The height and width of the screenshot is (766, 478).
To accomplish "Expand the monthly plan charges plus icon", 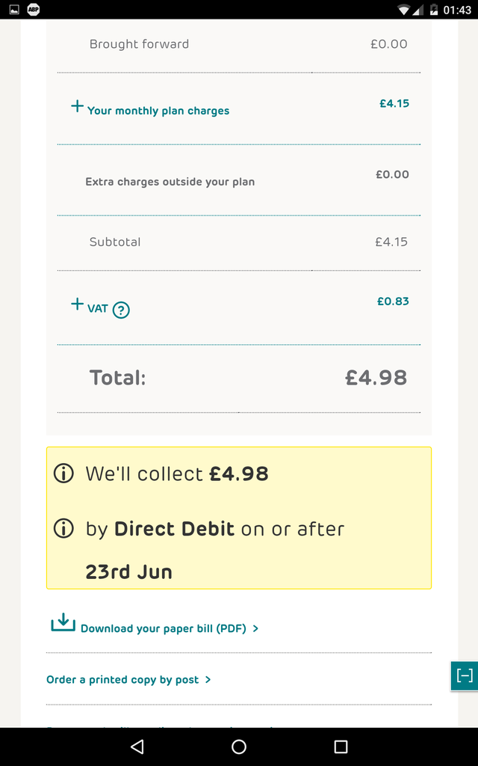I will pyautogui.click(x=77, y=106).
